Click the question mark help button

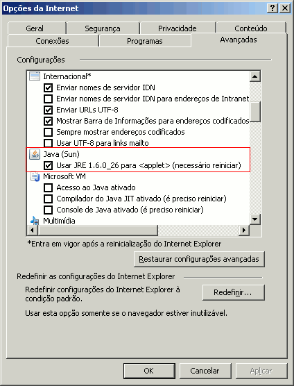click(273, 8)
